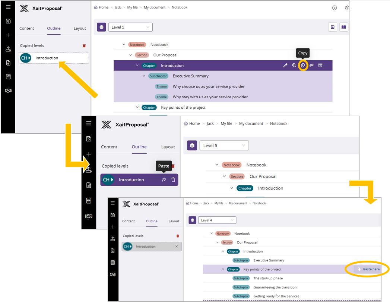390x302 pixels.
Task: Collapse Key points chapter beside Paste here
Action: [x=223, y=269]
